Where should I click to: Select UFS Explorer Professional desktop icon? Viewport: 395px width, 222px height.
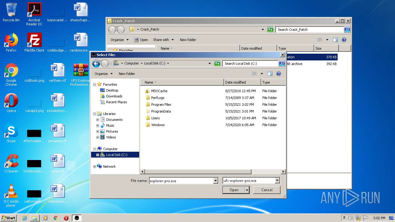click(x=81, y=75)
